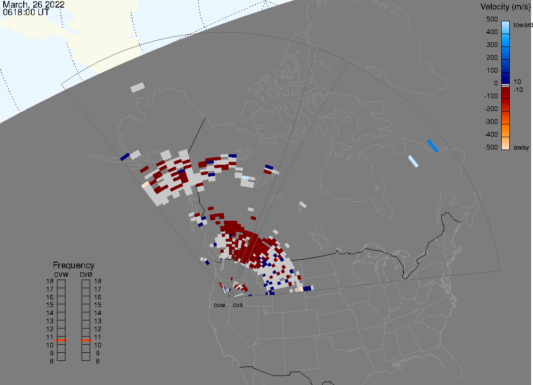
Task: Click the cvw column header in frequency legend
Action: tap(61, 274)
